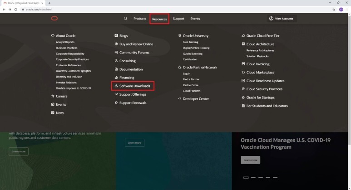The width and height of the screenshot is (351, 190).
Task: Click the Cloud Invoicing icon
Action: click(x=243, y=64)
